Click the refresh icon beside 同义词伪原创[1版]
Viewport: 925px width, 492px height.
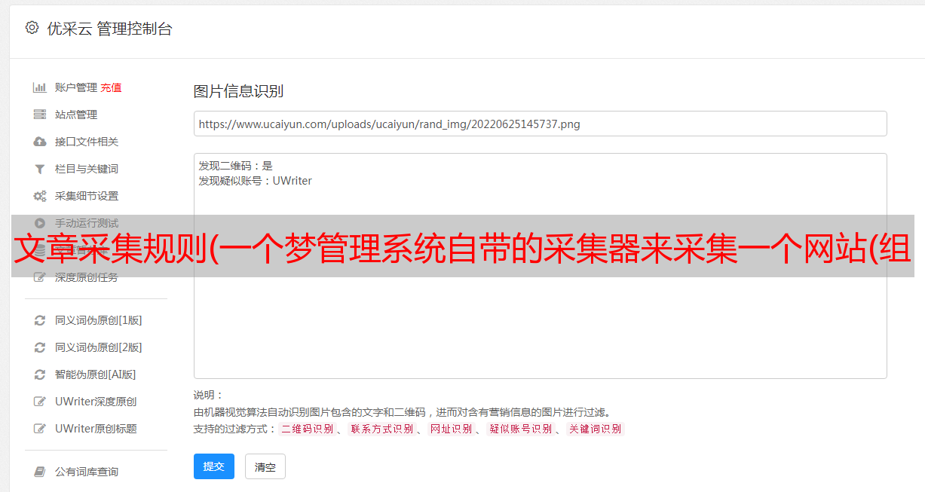(x=40, y=320)
